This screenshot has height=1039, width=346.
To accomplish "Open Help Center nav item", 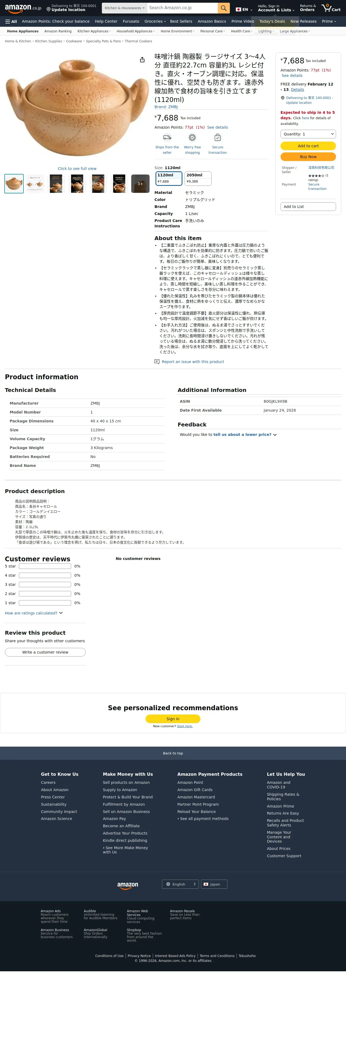I will point(106,21).
